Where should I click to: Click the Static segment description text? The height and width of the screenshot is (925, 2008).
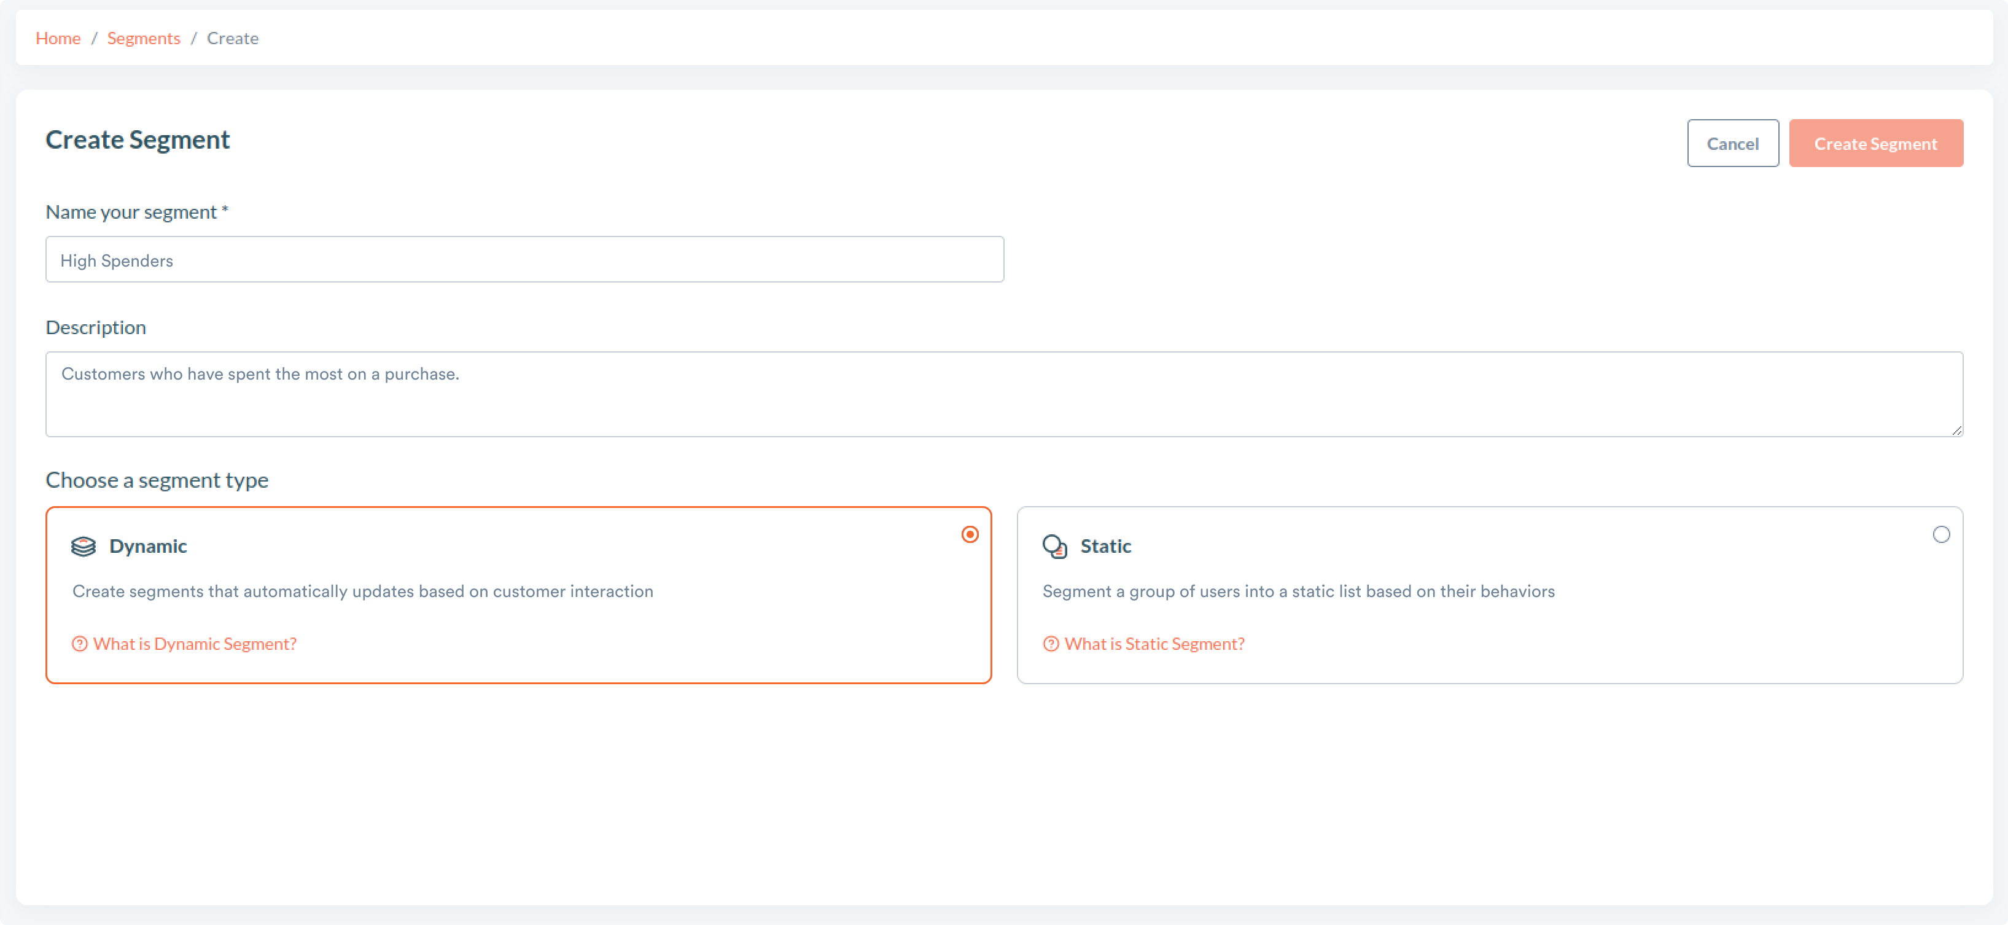coord(1299,592)
